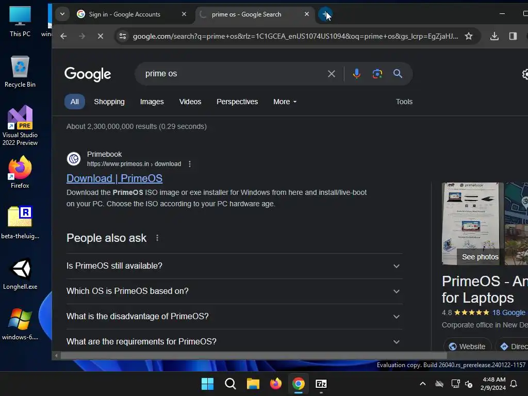528x396 pixels.
Task: Show hidden tray icons chevron
Action: coord(423,384)
